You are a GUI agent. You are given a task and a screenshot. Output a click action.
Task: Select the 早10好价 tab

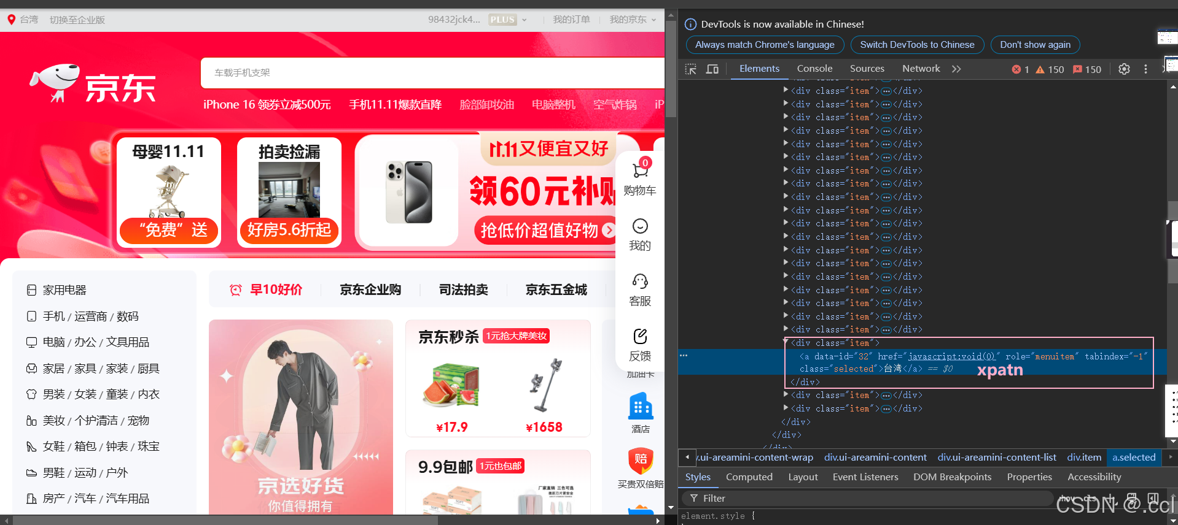coord(266,289)
